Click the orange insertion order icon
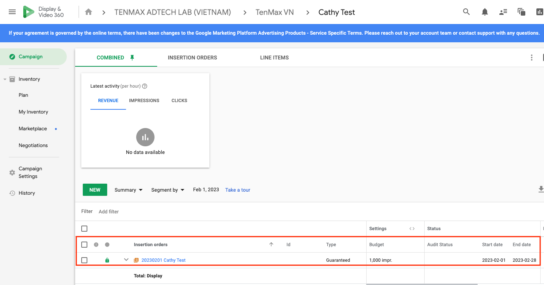This screenshot has width=544, height=285. click(x=137, y=260)
